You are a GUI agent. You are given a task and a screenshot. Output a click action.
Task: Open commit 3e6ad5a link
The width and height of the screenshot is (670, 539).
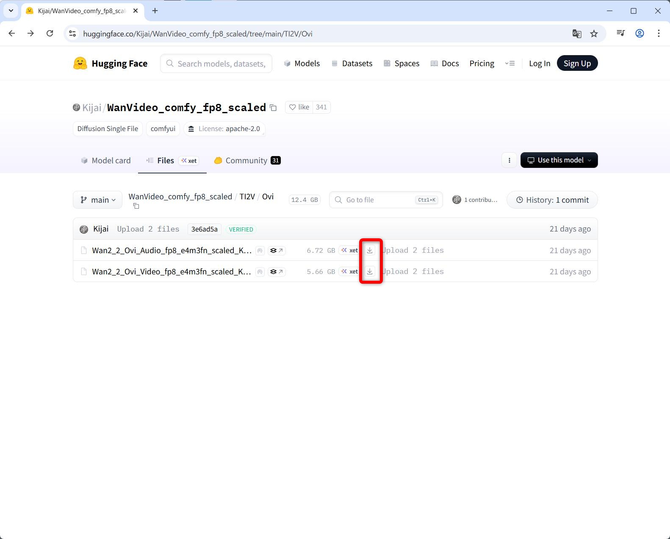[x=204, y=229]
